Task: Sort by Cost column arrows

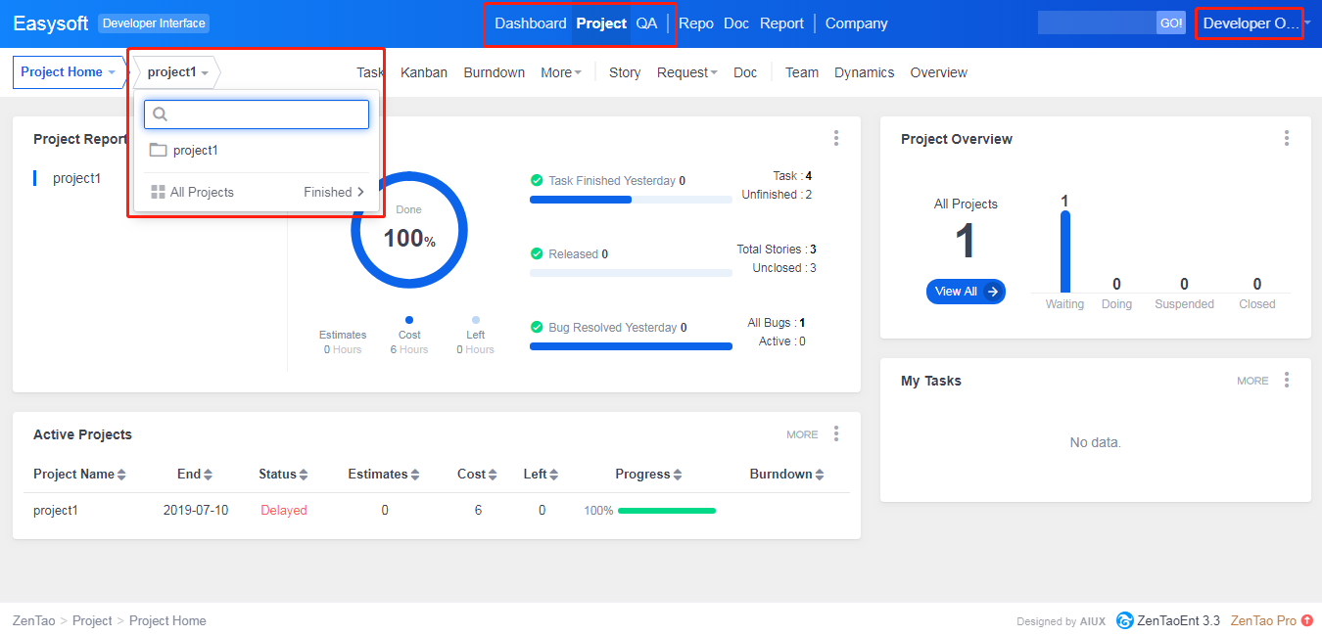Action: click(x=494, y=475)
